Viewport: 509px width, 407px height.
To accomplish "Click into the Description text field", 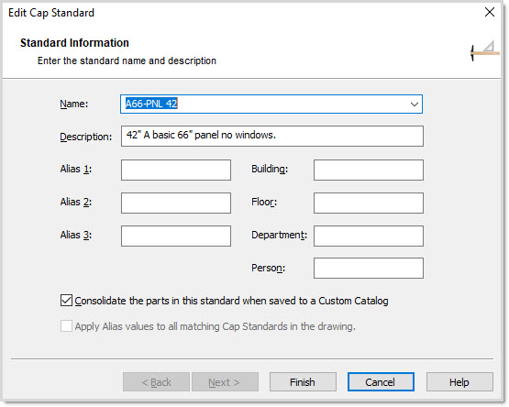I will (272, 136).
